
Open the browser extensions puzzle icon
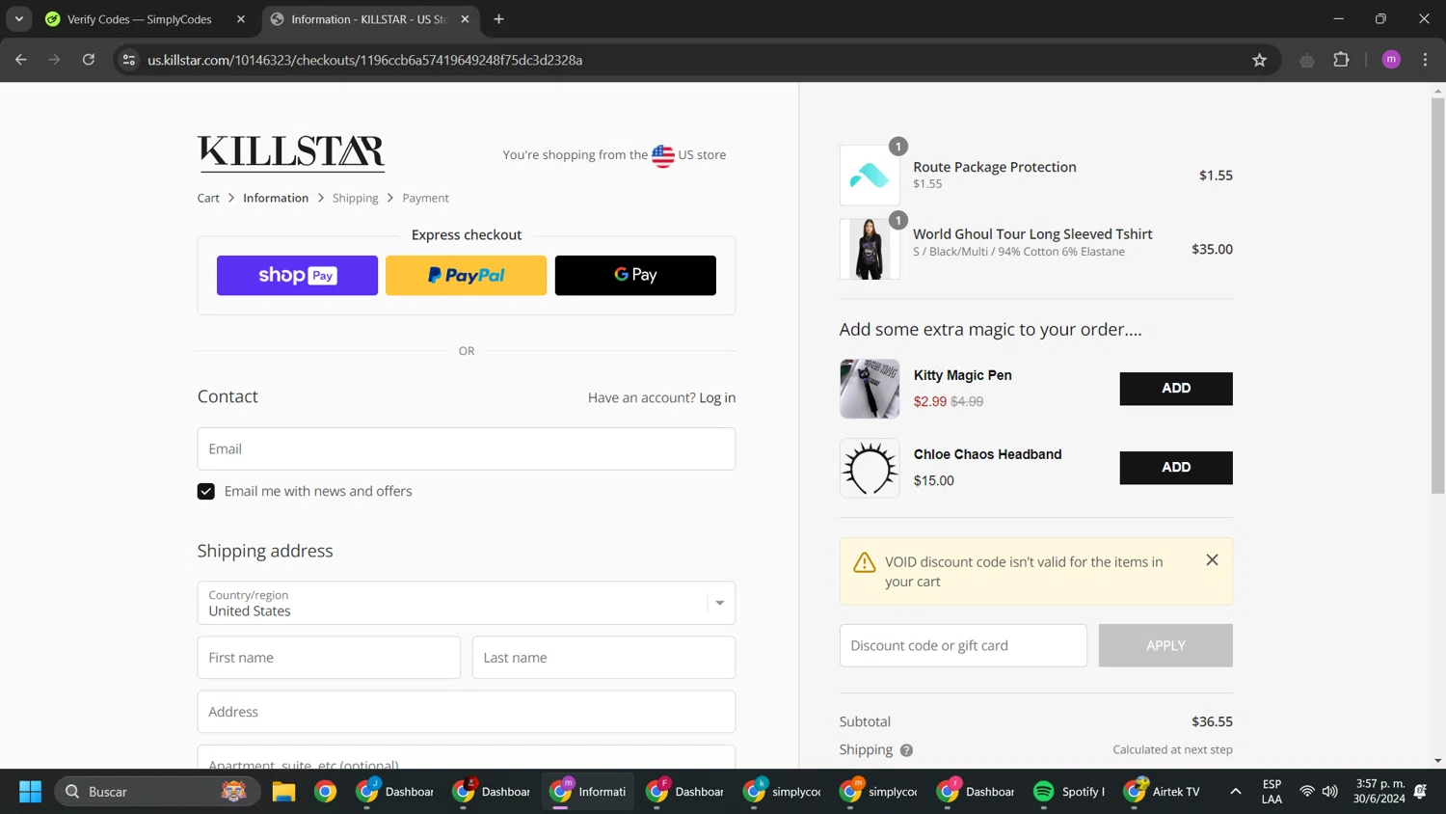[x=1341, y=60]
